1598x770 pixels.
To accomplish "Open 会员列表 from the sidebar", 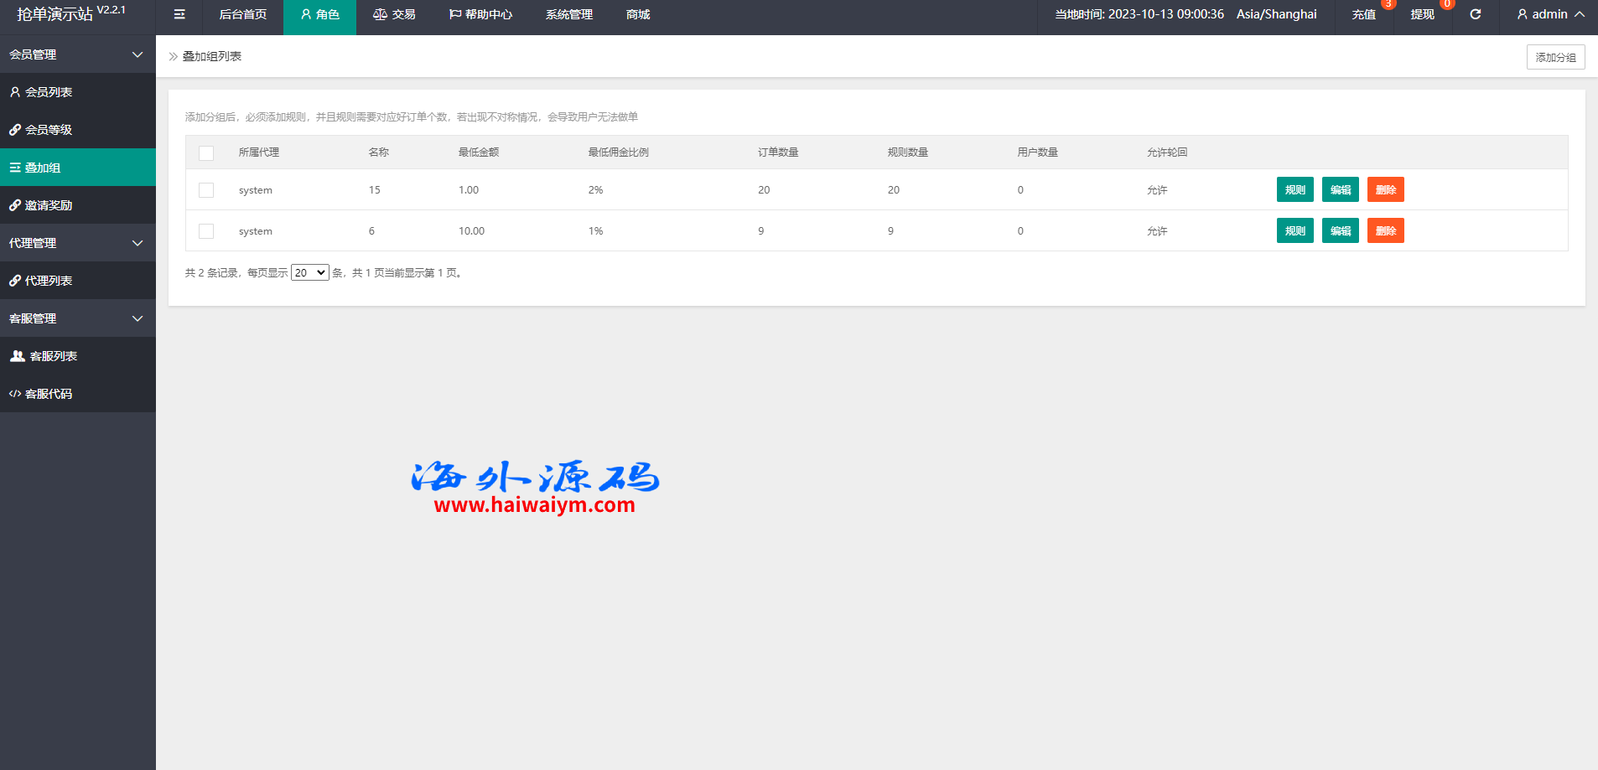I will pos(49,92).
